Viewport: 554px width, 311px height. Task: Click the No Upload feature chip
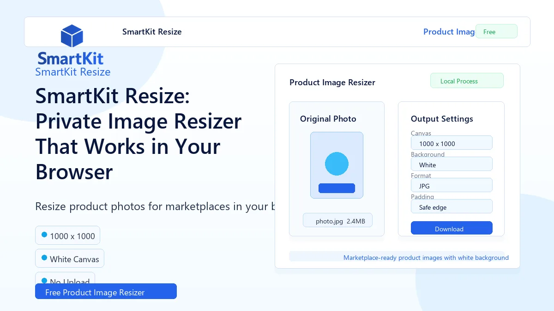pyautogui.click(x=65, y=278)
